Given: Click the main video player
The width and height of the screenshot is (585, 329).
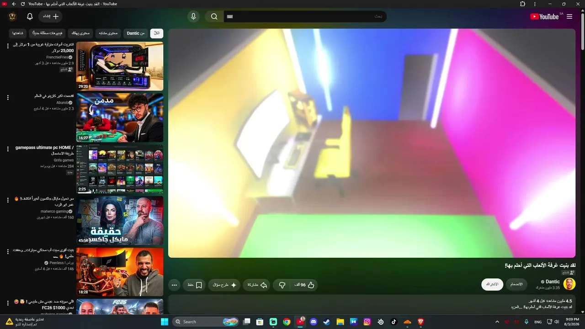Looking at the screenshot, I should [372, 143].
